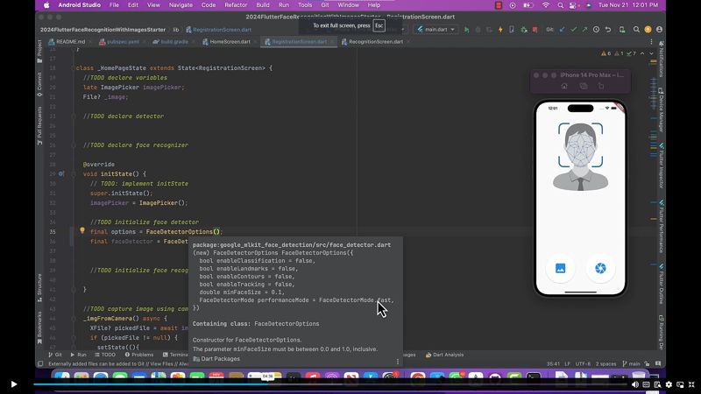Screen dimensions: 701x394
Task: Open the Notifications panel on right sidebar
Action: coord(661,58)
